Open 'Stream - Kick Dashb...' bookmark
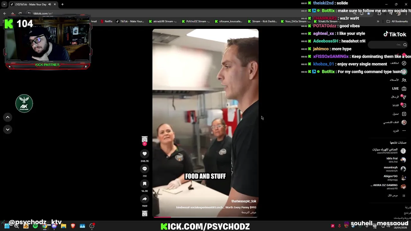411x231 pixels. [262, 21]
